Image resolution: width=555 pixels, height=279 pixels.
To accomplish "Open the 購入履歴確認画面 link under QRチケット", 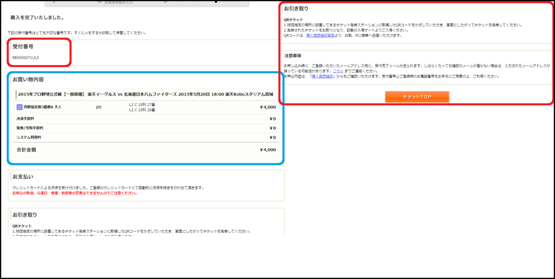I will pyautogui.click(x=321, y=36).
